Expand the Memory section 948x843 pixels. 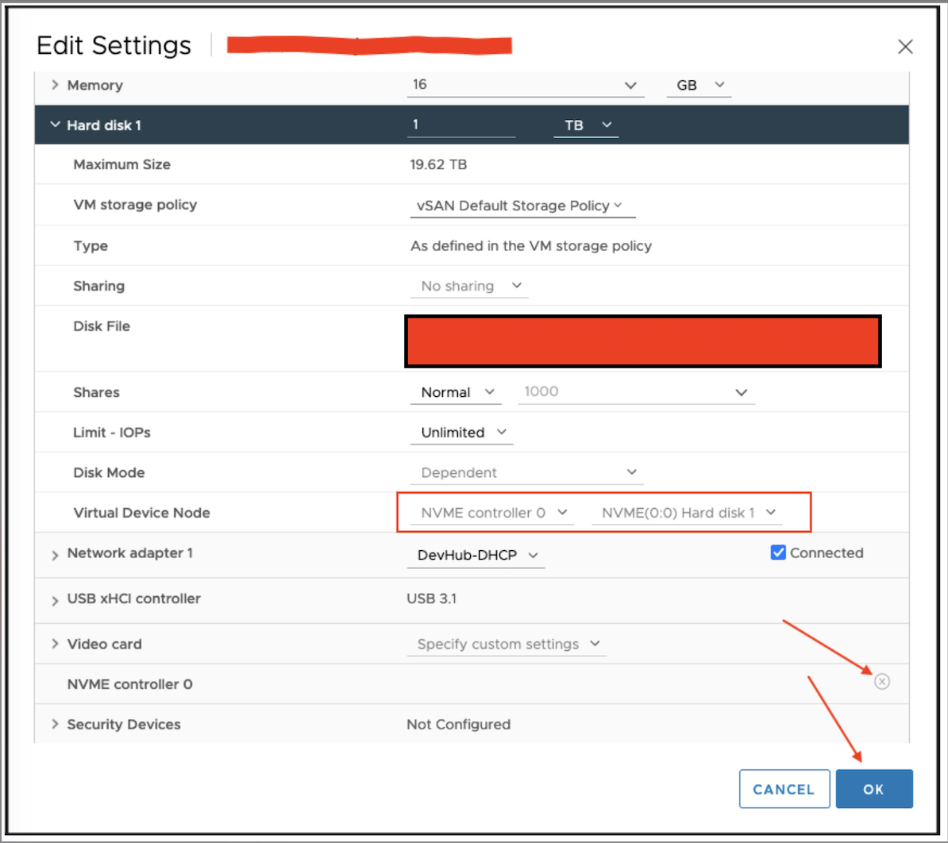click(x=55, y=85)
